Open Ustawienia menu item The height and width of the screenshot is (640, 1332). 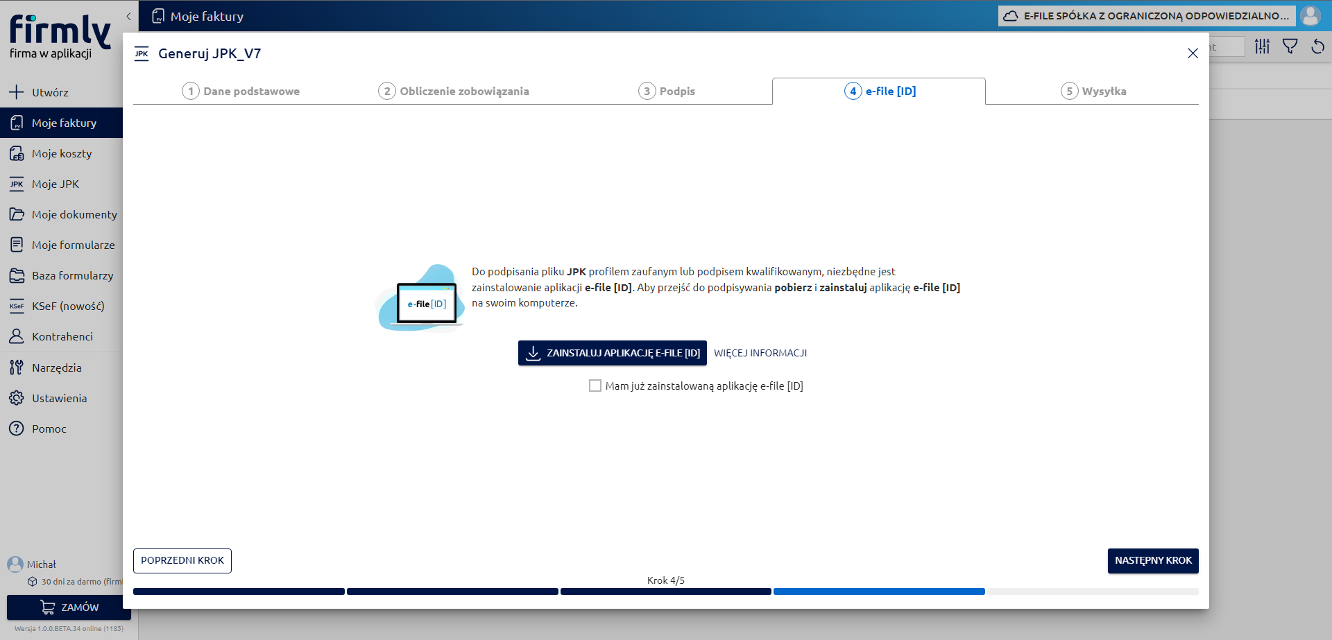tap(61, 398)
